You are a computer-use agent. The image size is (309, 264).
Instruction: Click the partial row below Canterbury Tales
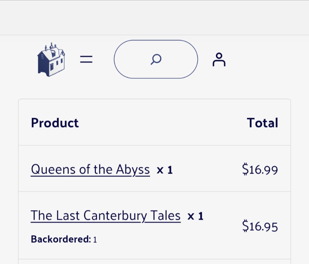coord(154,261)
